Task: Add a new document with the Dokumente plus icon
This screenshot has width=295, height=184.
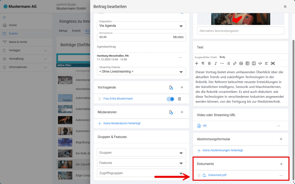Action: (281, 164)
